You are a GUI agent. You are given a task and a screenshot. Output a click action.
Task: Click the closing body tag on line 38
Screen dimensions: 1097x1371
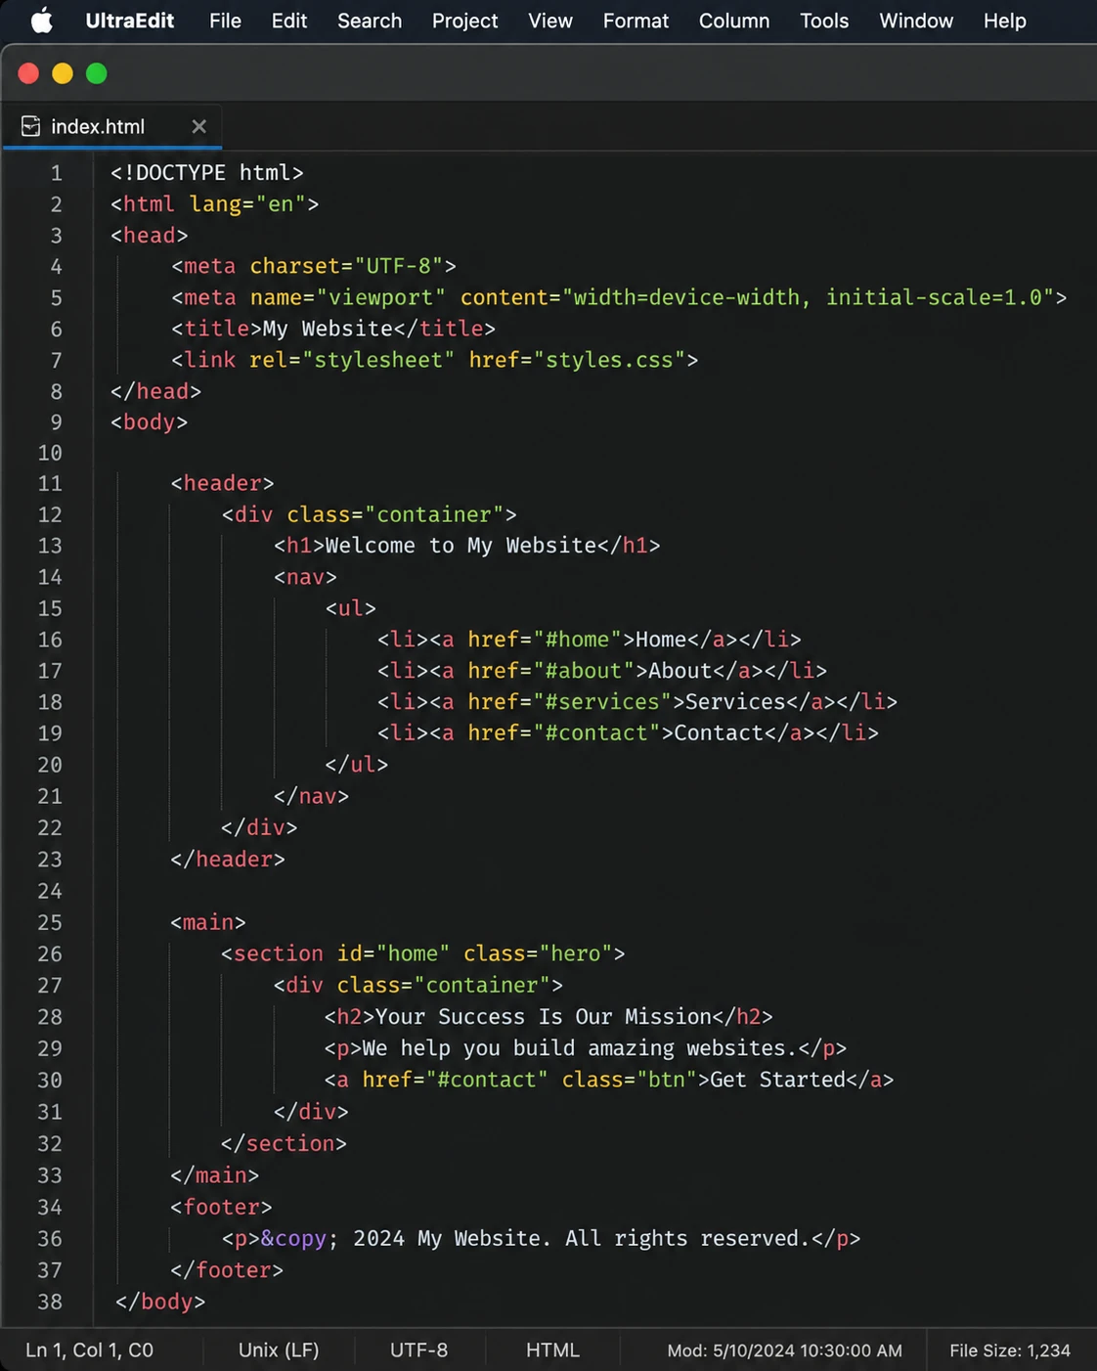point(160,1303)
